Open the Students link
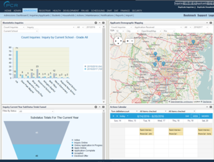214x162 pixels. 56,15
